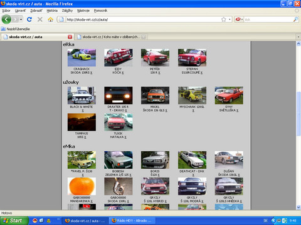
Task: Open the back/forward history dropdown arrow
Action: point(21,19)
